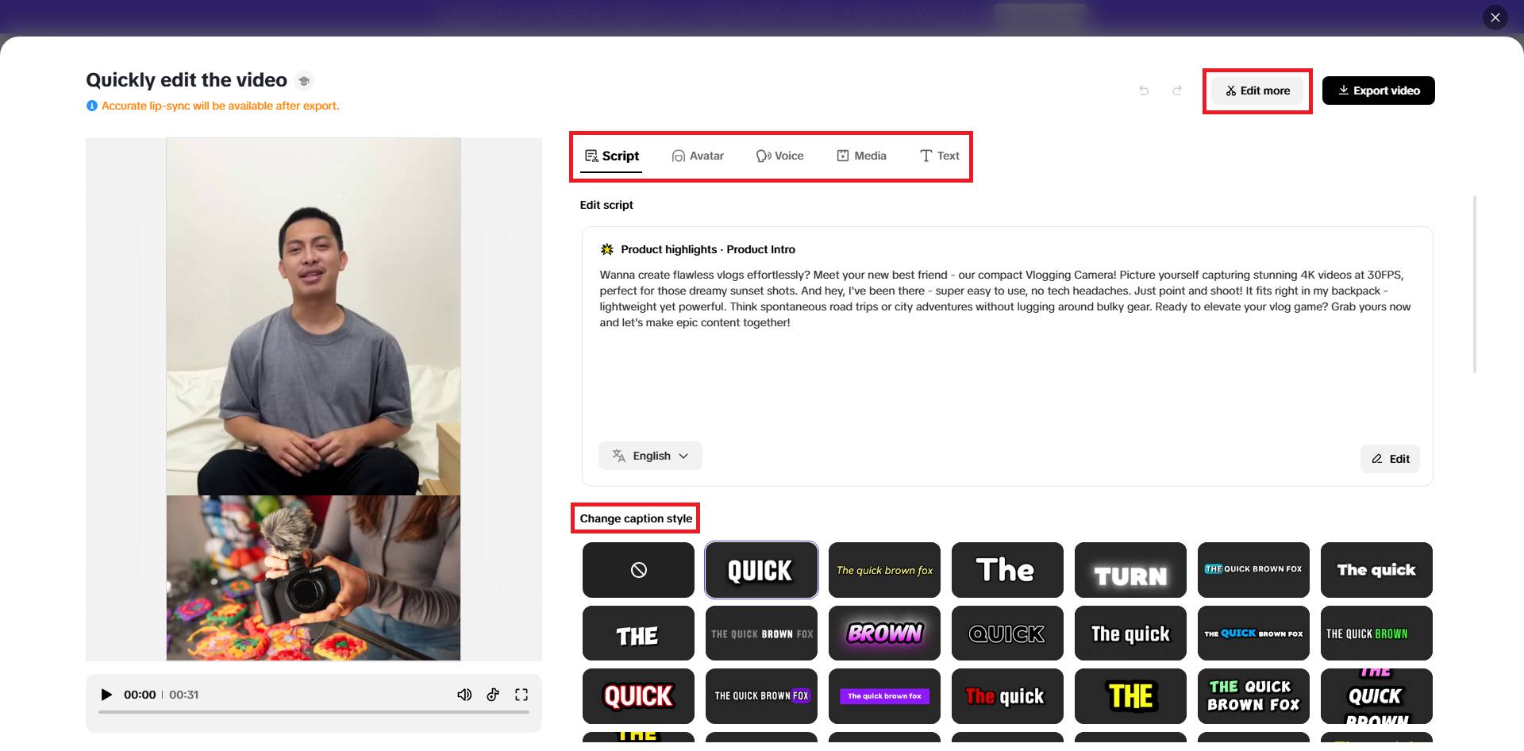Select the gray 'THE QUICK BROWN FOX' style

[761, 634]
